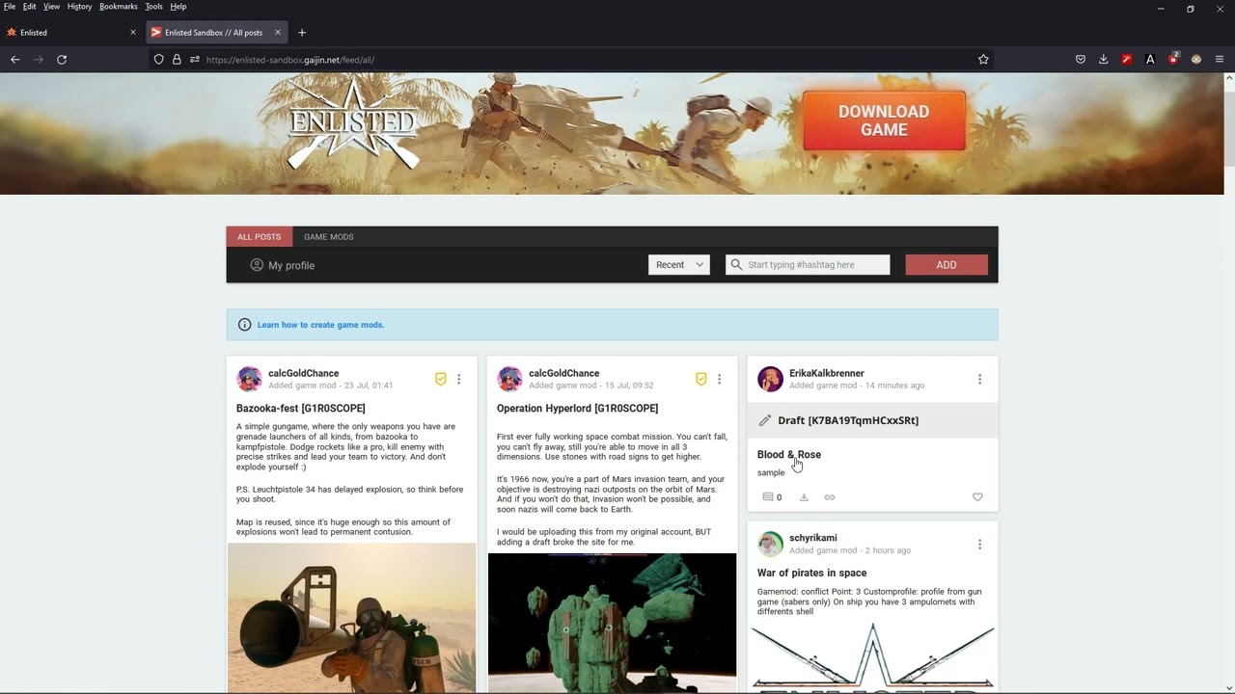Click schyrikami's avatar picture

pos(770,545)
